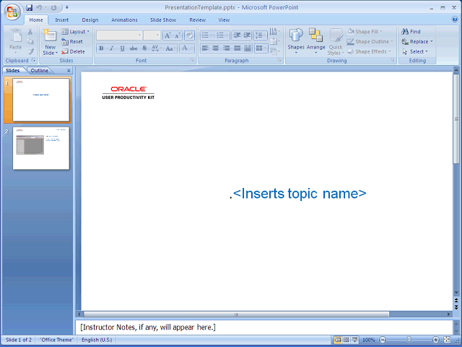
Task: Open the Arrange menu
Action: tap(316, 41)
